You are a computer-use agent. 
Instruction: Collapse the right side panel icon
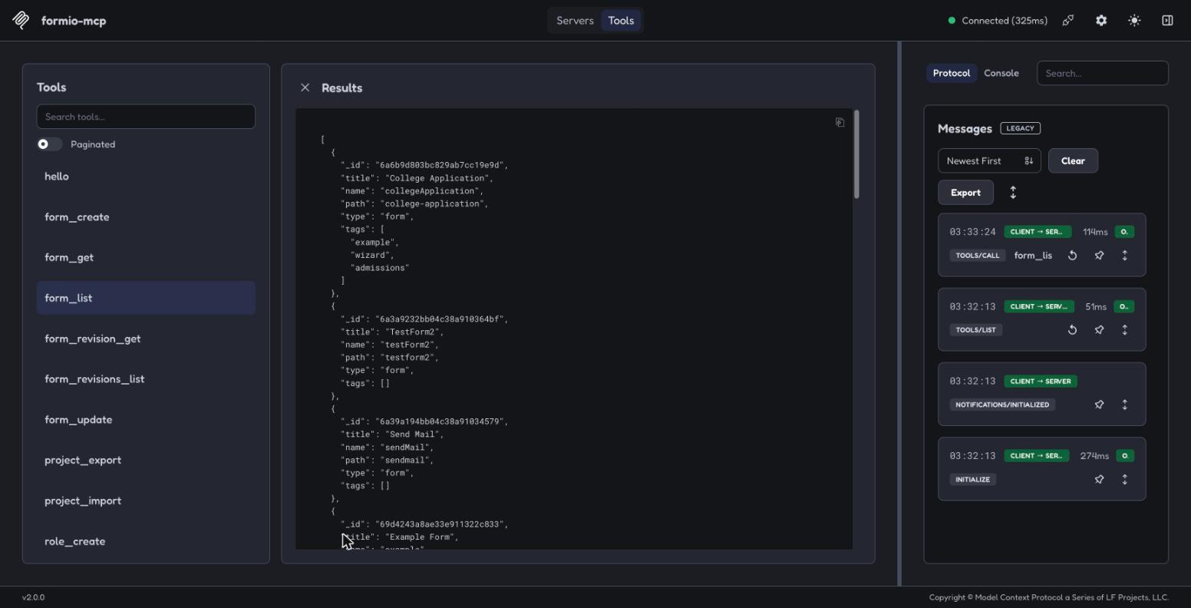[x=1167, y=21]
